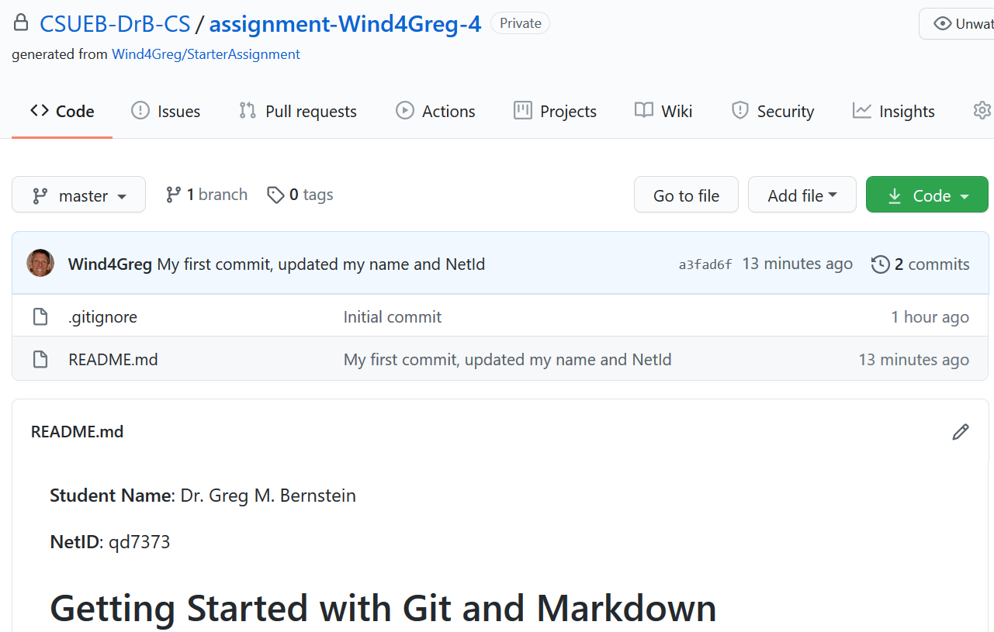
Task: Open the Pull requests tab
Action: (298, 112)
